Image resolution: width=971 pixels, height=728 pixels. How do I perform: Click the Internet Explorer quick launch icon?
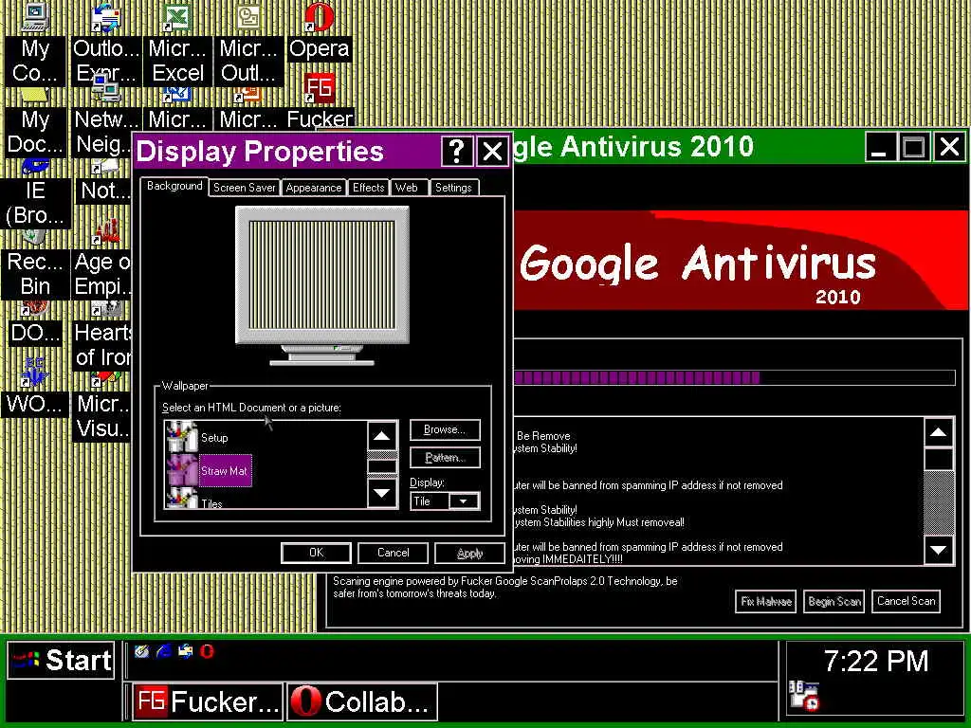tap(164, 651)
